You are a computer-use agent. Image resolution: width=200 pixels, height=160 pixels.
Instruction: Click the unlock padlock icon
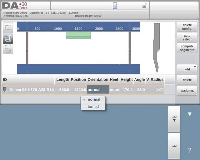pos(144,6)
